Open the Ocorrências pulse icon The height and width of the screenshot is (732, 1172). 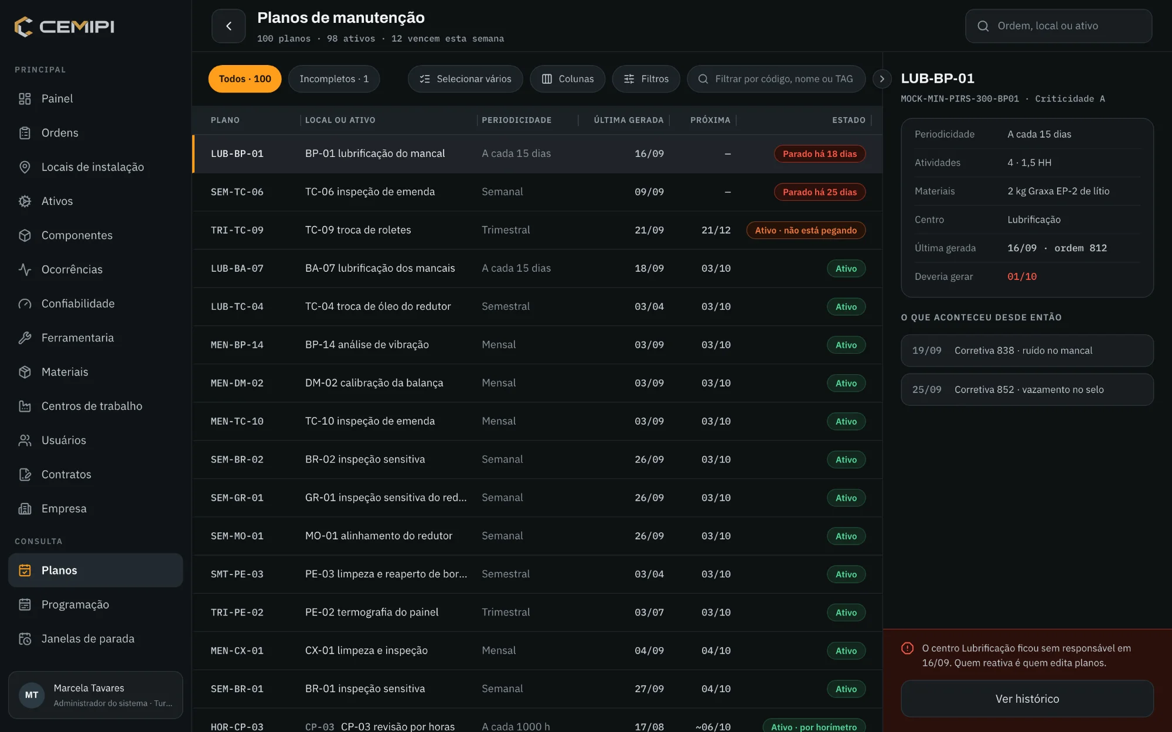(x=25, y=269)
